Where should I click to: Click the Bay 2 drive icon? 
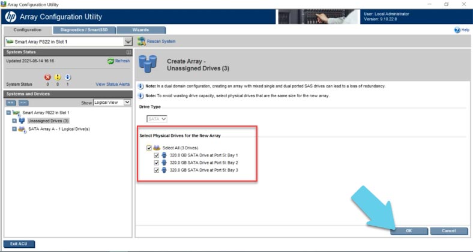164,163
